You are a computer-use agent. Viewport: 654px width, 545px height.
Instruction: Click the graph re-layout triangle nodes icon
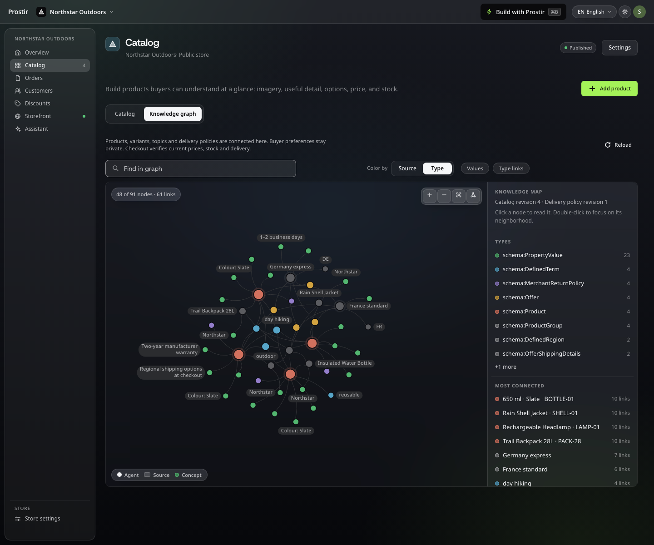[473, 195]
